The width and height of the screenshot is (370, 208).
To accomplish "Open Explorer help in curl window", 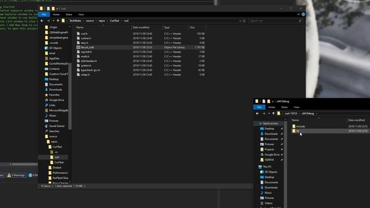I will pos(303,14).
